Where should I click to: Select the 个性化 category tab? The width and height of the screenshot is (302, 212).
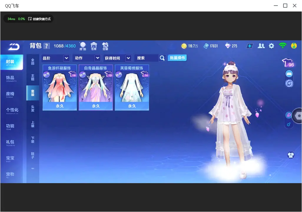[11, 110]
